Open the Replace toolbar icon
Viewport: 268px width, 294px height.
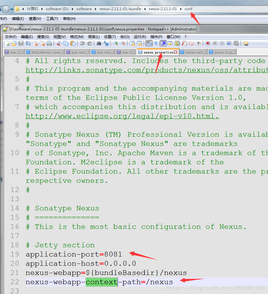106,44
